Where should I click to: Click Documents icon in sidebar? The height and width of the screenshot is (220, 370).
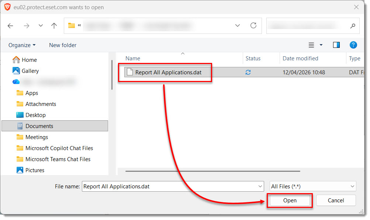pos(20,126)
